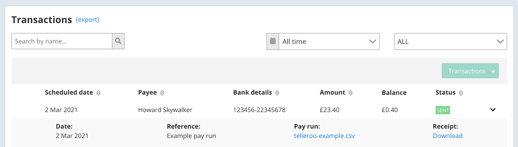Sort by Payee arrows icon

click(x=162, y=93)
